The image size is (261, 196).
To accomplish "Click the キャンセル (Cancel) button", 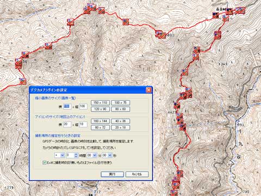I will coord(137,174).
